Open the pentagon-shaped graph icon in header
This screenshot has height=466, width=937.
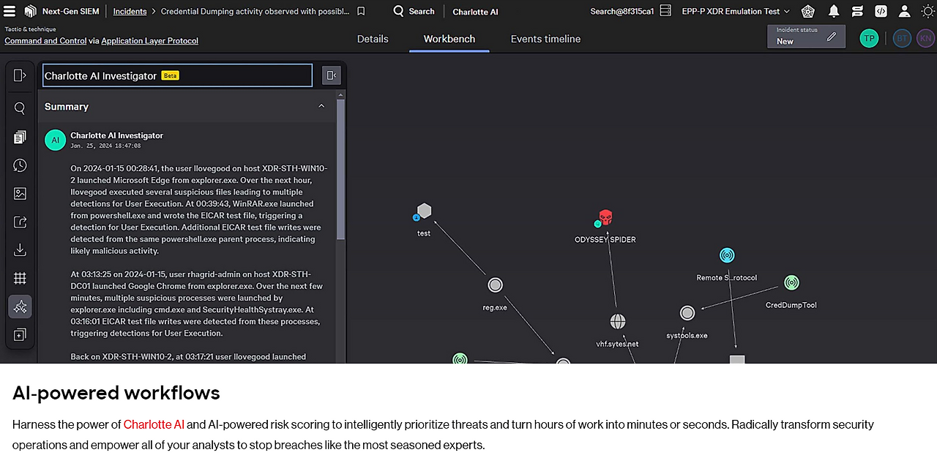point(807,11)
